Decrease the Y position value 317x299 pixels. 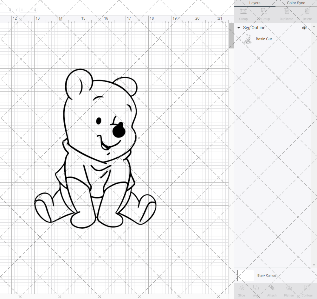35,11
